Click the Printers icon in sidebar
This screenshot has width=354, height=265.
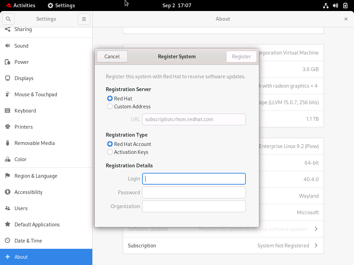pyautogui.click(x=8, y=127)
